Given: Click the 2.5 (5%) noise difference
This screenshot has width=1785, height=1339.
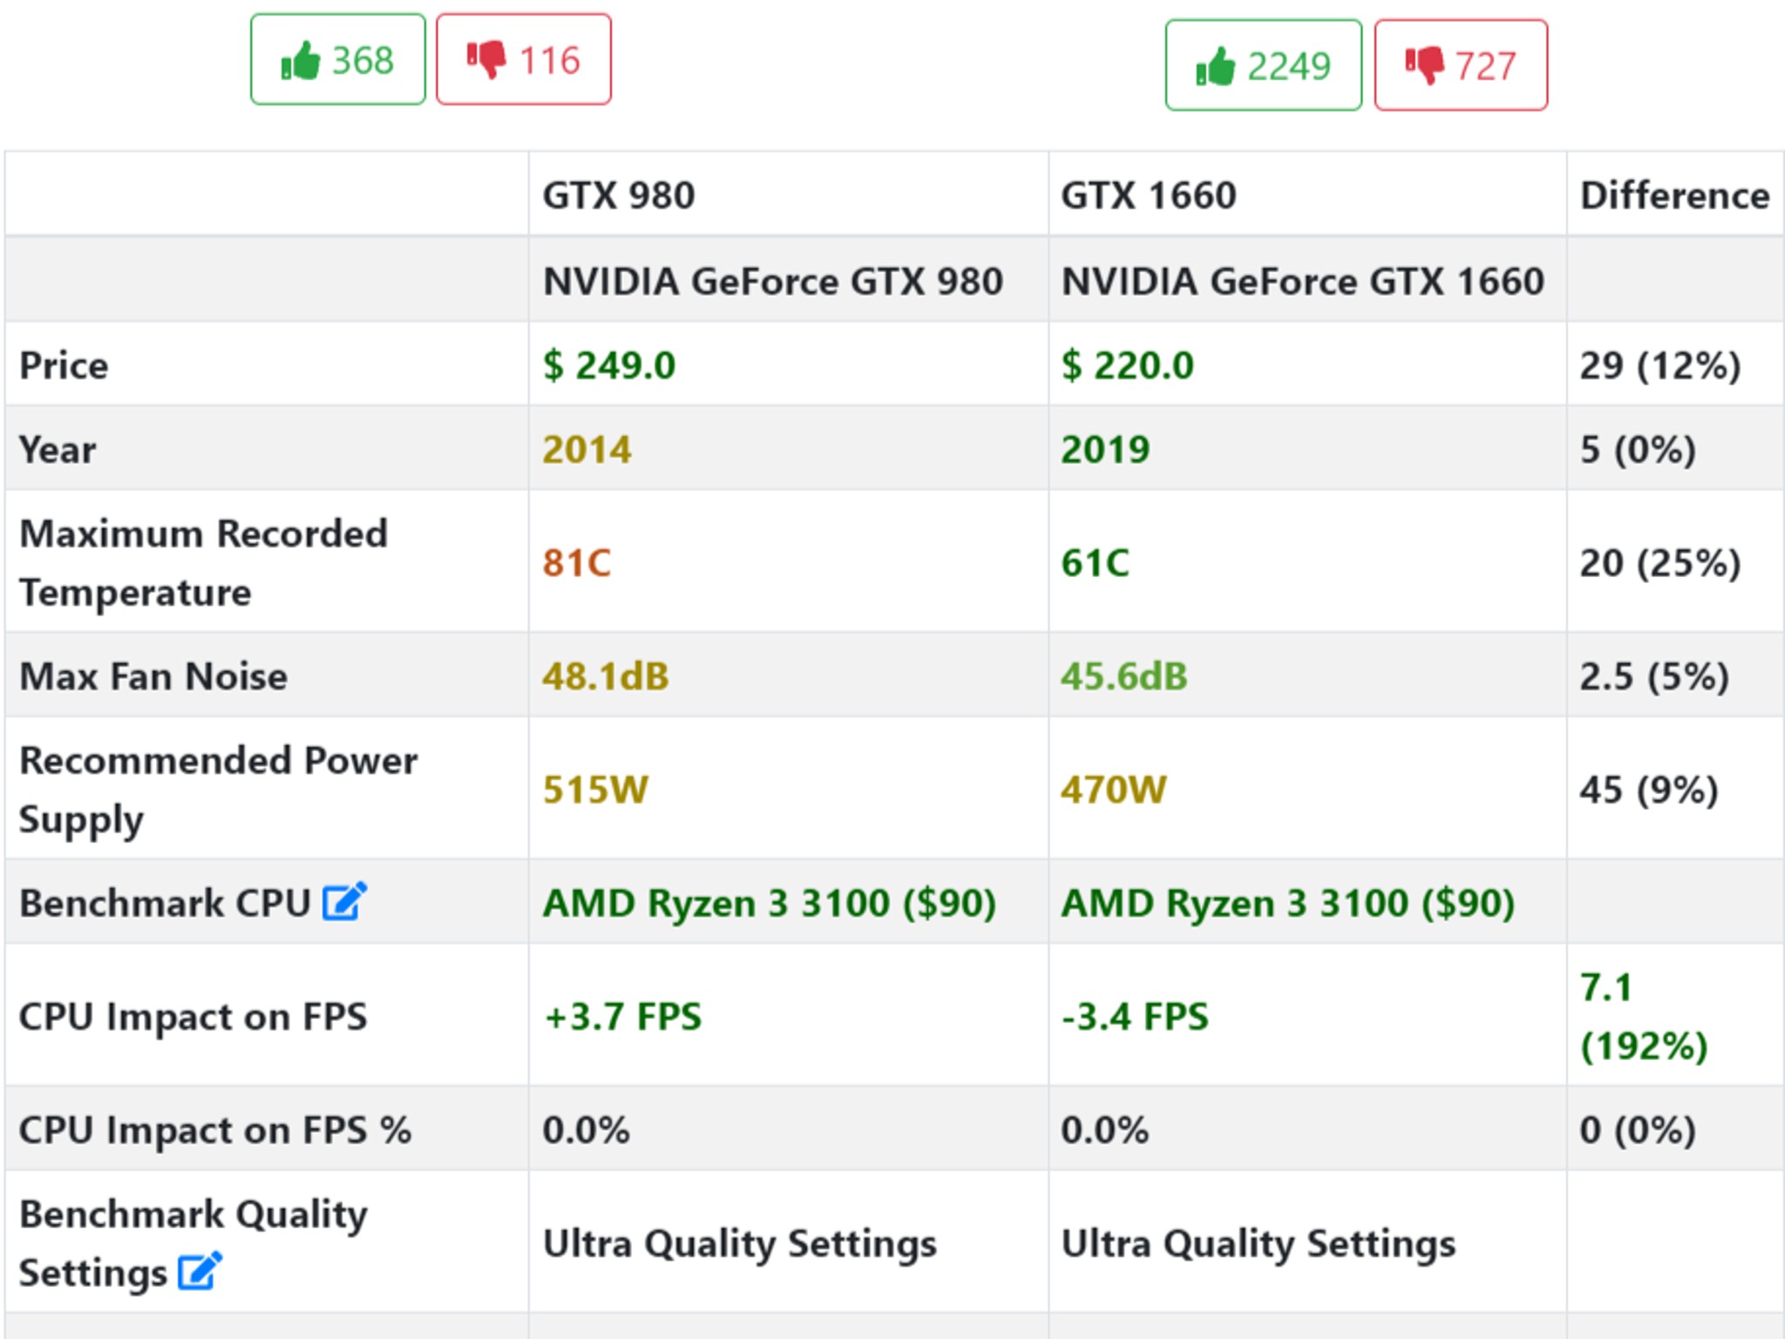Looking at the screenshot, I should (1654, 676).
